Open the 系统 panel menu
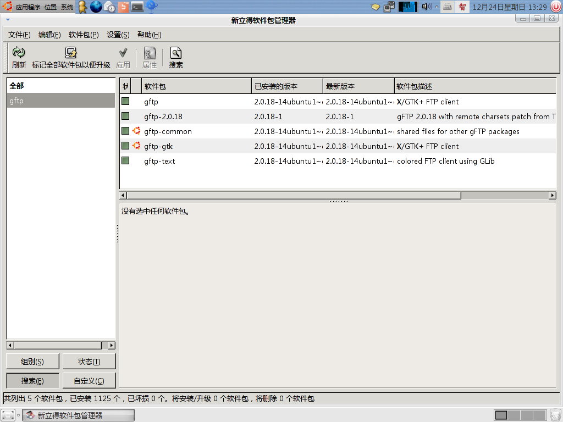563x422 pixels. click(x=67, y=7)
